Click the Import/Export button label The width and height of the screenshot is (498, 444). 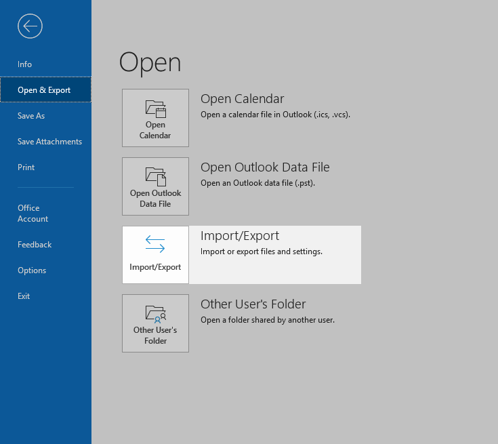click(x=155, y=267)
